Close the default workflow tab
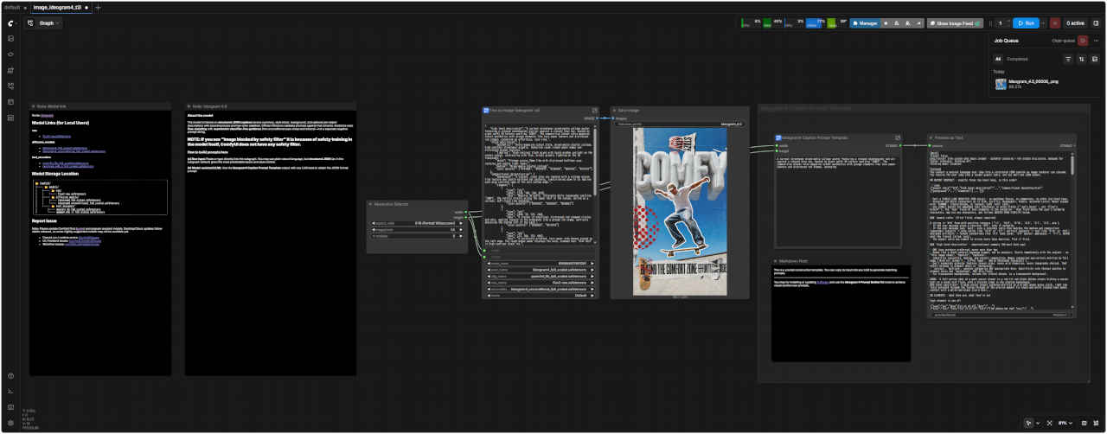This screenshot has height=434, width=1107. [x=25, y=7]
